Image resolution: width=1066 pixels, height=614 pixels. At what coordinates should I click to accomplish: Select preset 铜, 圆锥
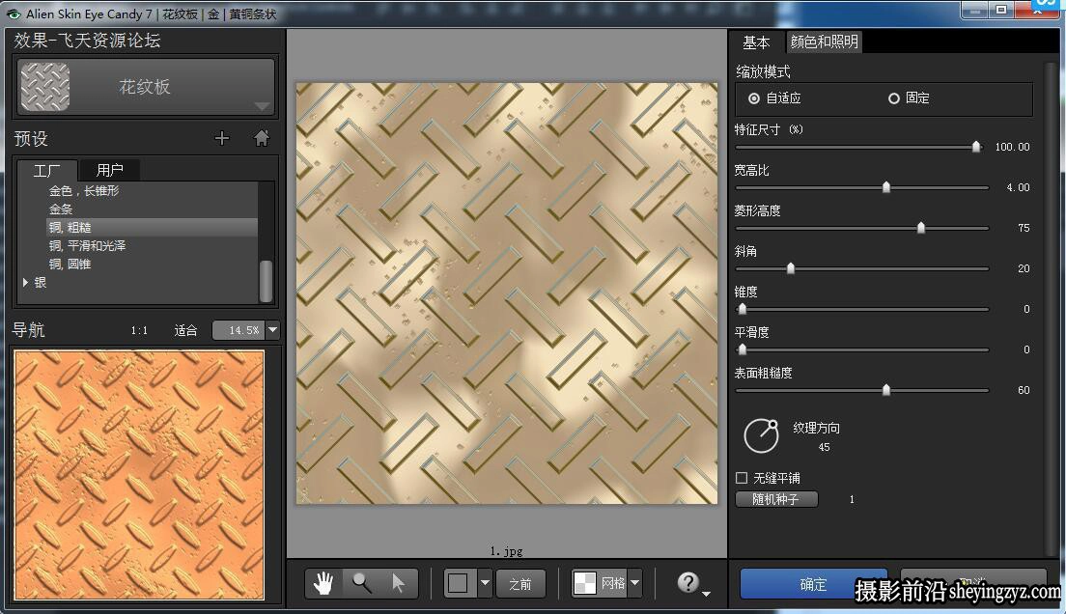[x=70, y=264]
